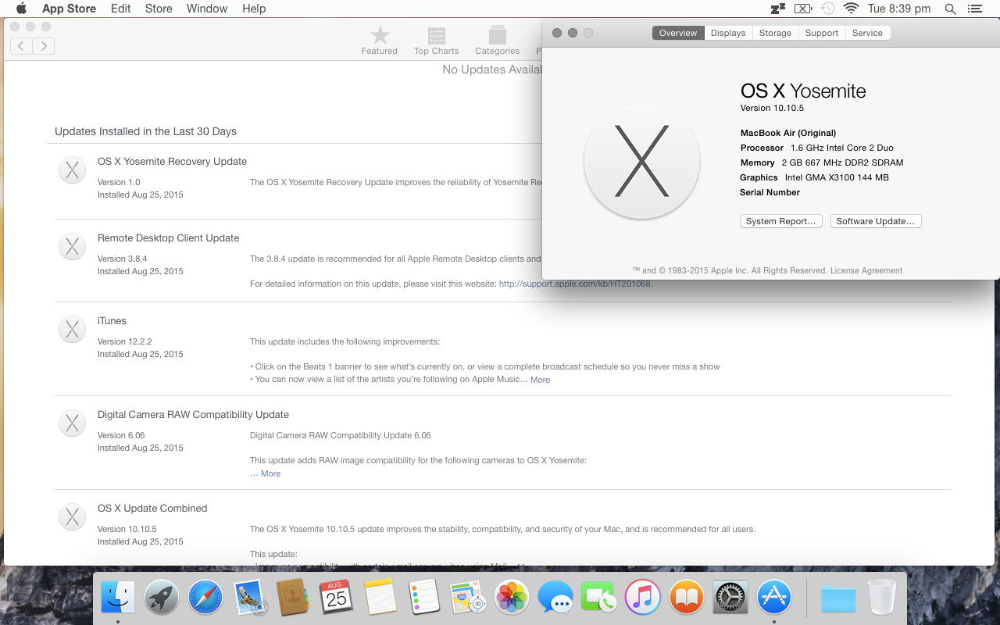Click the Time Machine menu bar icon
1000x625 pixels.
[x=827, y=9]
